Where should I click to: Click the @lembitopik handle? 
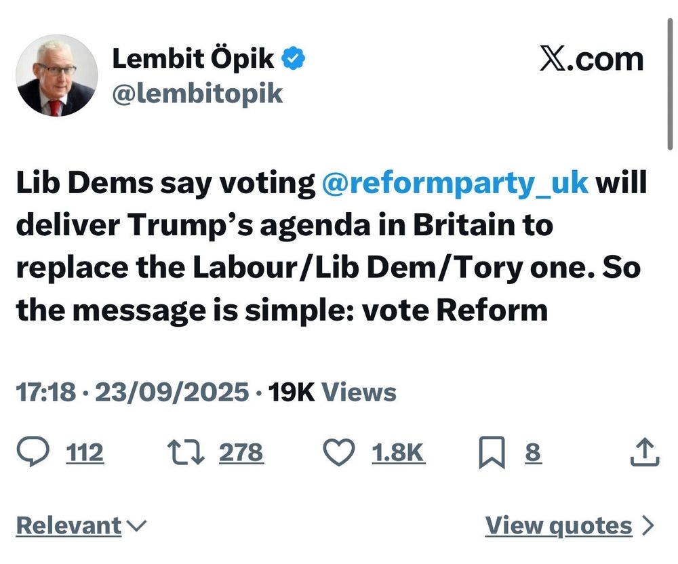197,93
